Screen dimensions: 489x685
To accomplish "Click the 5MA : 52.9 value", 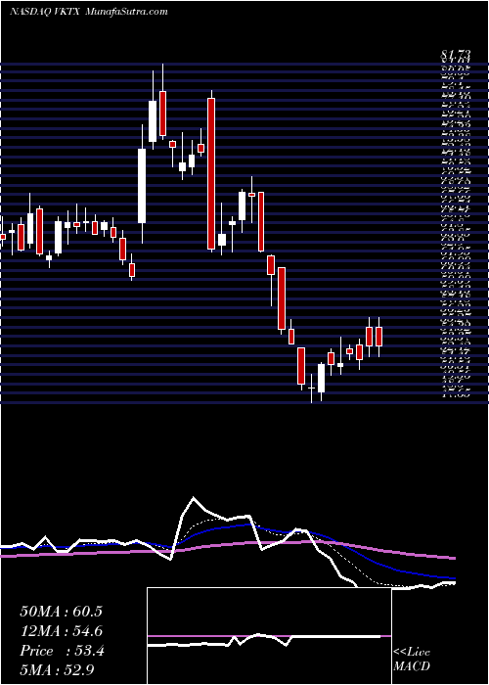I will point(58,669).
